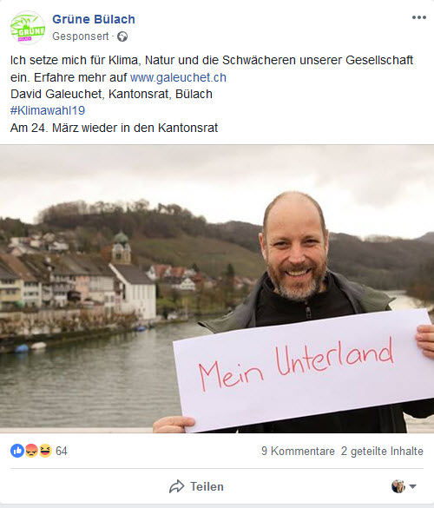Click the church tower in the photo
This screenshot has width=434, height=508.
click(x=122, y=247)
